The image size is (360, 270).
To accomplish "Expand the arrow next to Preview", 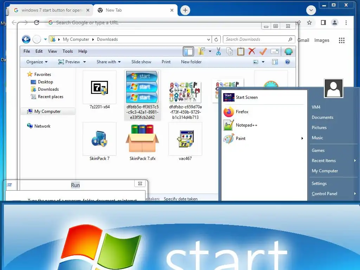I will coord(84,62).
